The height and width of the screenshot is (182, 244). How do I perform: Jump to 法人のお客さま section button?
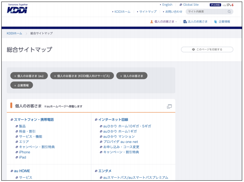pyautogui.click(x=132, y=76)
